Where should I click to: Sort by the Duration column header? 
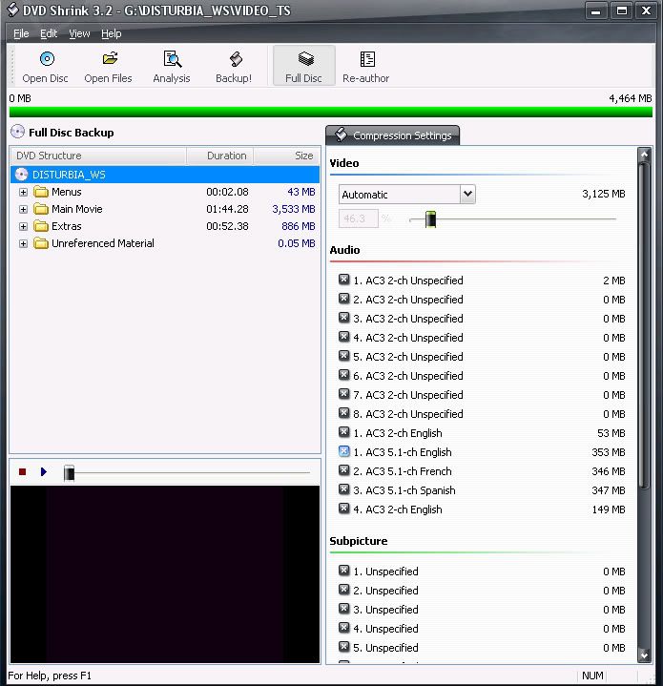[220, 156]
